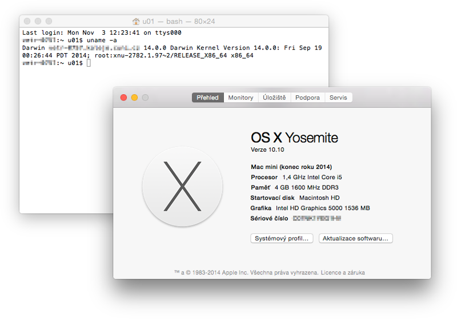The image size is (457, 319).
Task: Click the Procesor 1,4 GHz Intel Core i5 line
Action: [x=296, y=177]
